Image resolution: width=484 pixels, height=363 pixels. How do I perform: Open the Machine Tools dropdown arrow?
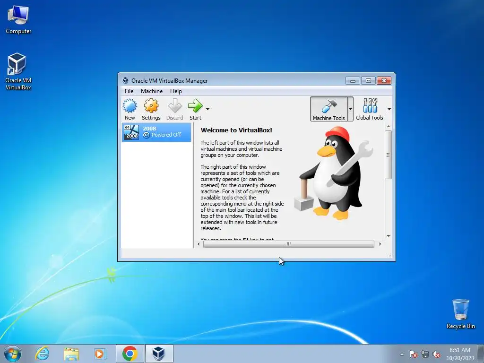350,109
